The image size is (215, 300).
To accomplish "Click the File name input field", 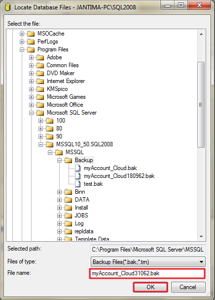I will pos(147,273).
